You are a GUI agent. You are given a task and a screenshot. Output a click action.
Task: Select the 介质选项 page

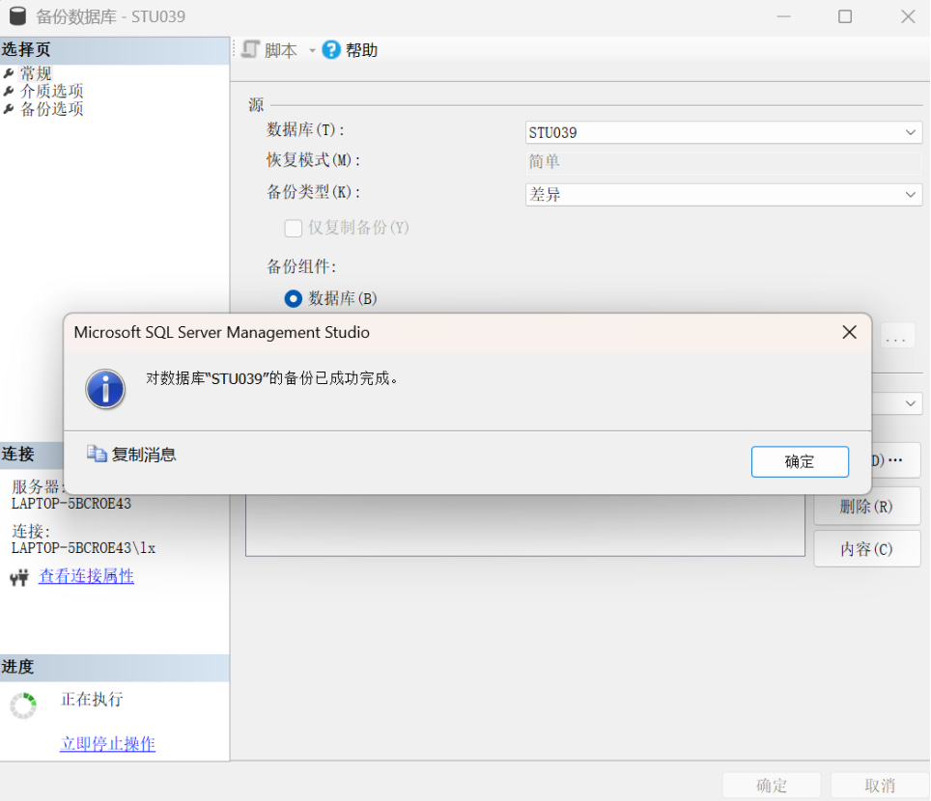(x=51, y=92)
